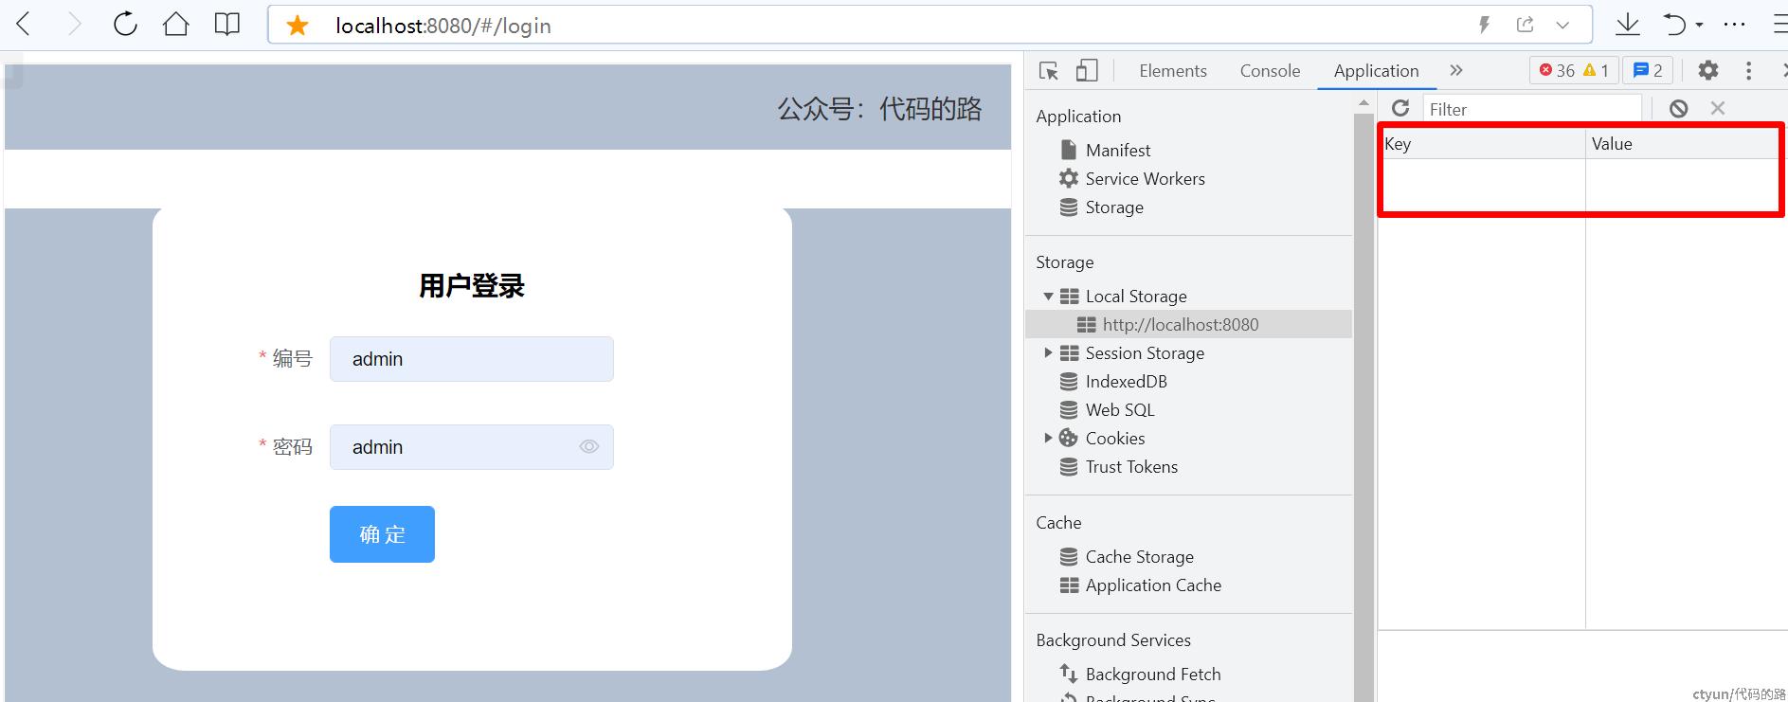Toggle the device toolbar emulation
The height and width of the screenshot is (702, 1788).
(1087, 71)
